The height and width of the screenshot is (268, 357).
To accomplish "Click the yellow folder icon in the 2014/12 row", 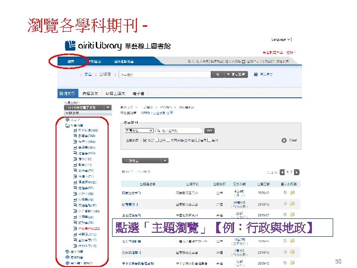I will point(293,252).
